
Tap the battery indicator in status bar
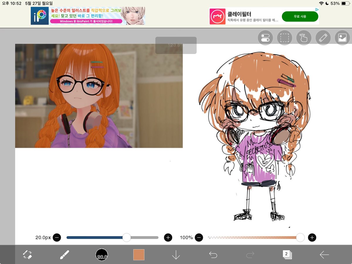tap(345, 3)
